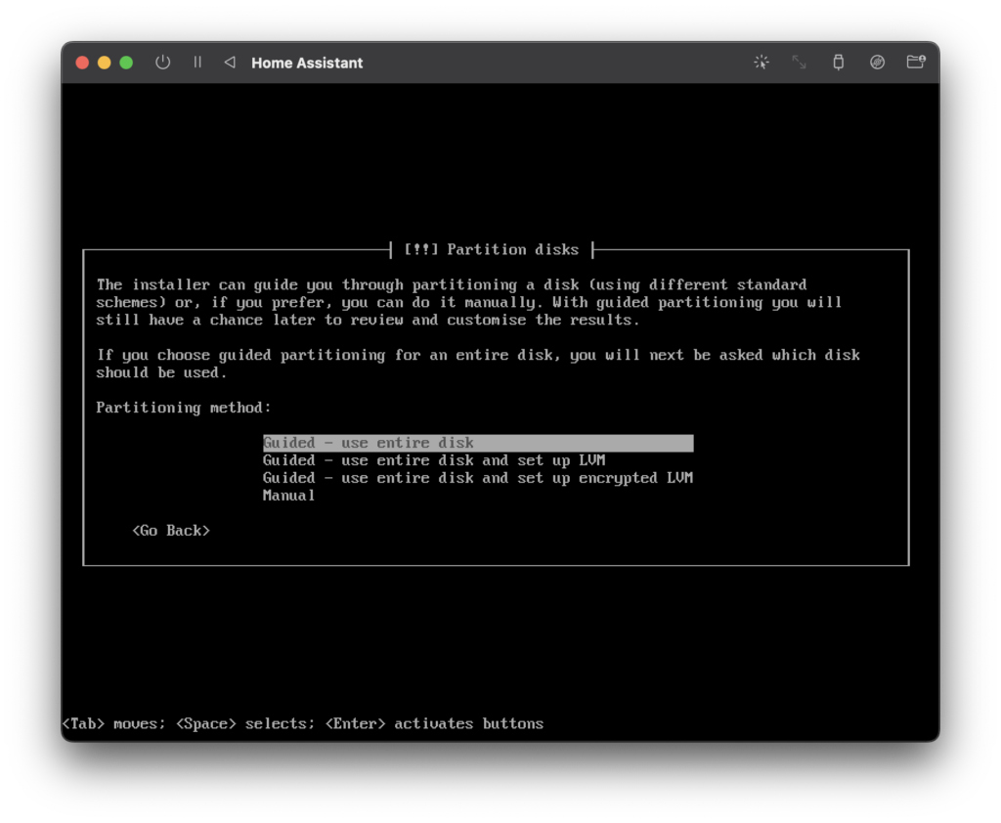Click the green full-screen window button
Screen dimensions: 1001x823
point(126,63)
